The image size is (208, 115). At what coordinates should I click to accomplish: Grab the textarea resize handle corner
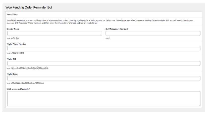click(x=199, y=105)
